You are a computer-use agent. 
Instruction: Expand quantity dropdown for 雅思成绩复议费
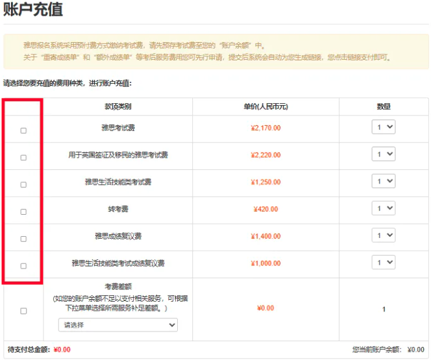click(x=384, y=235)
